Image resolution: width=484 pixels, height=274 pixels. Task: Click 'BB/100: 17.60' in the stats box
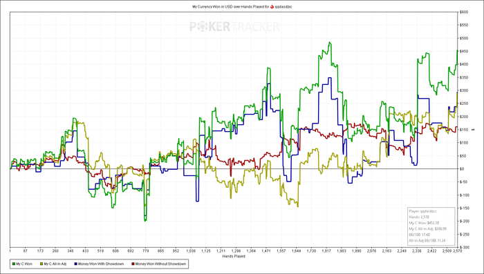pos(420,235)
